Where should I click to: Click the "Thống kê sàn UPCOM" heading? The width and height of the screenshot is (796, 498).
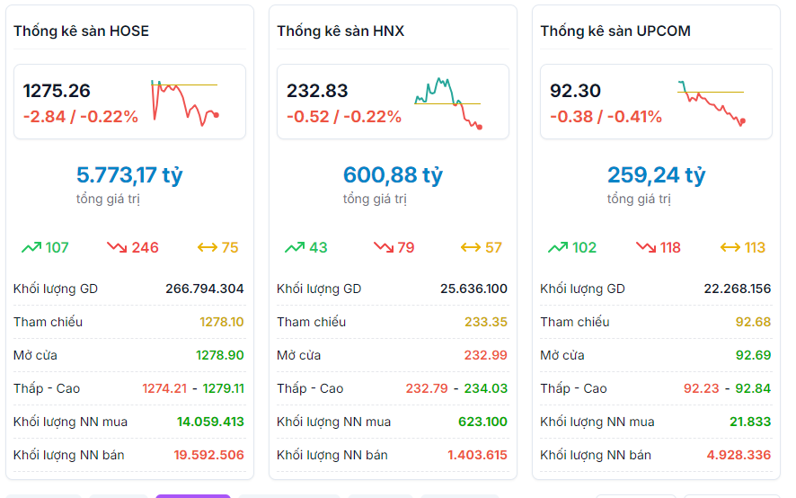pyautogui.click(x=615, y=31)
